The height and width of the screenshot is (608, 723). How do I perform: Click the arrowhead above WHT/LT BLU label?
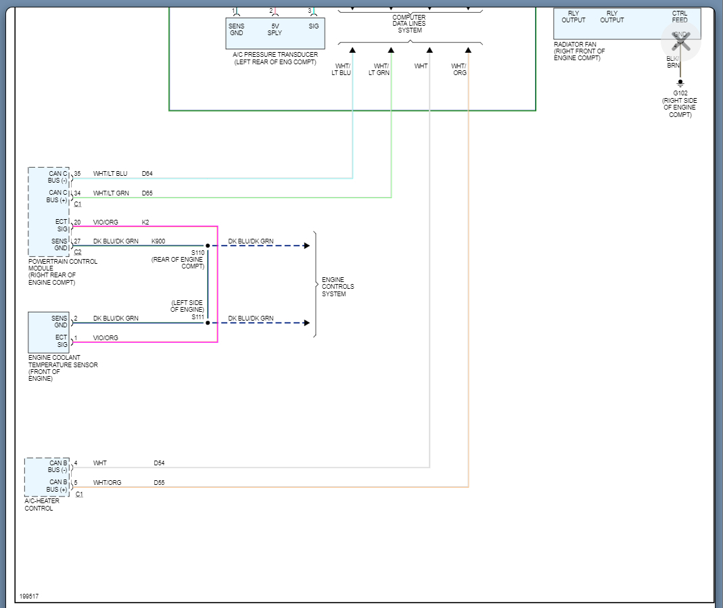tap(352, 50)
